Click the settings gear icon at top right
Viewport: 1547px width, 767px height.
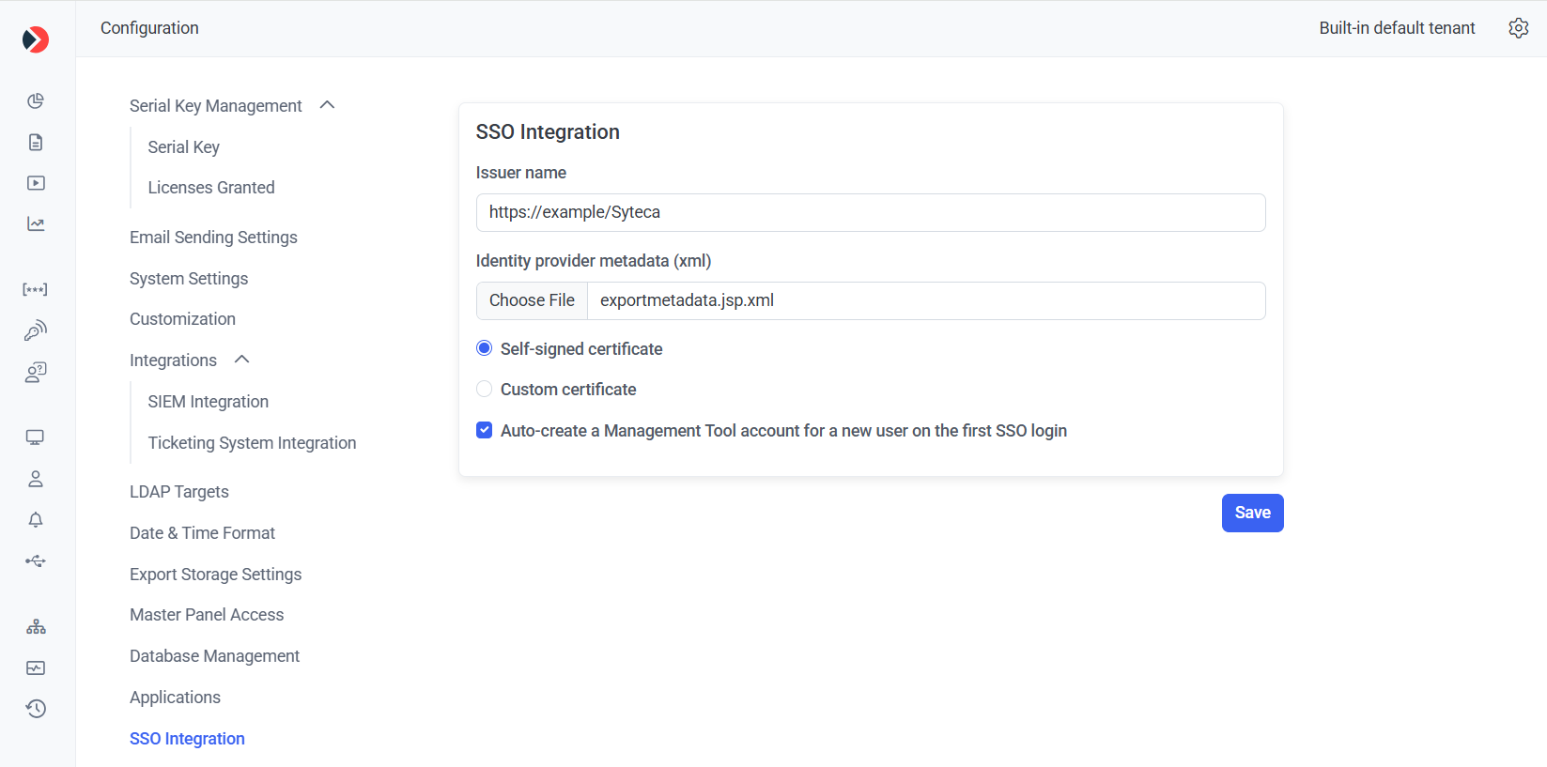tap(1518, 28)
